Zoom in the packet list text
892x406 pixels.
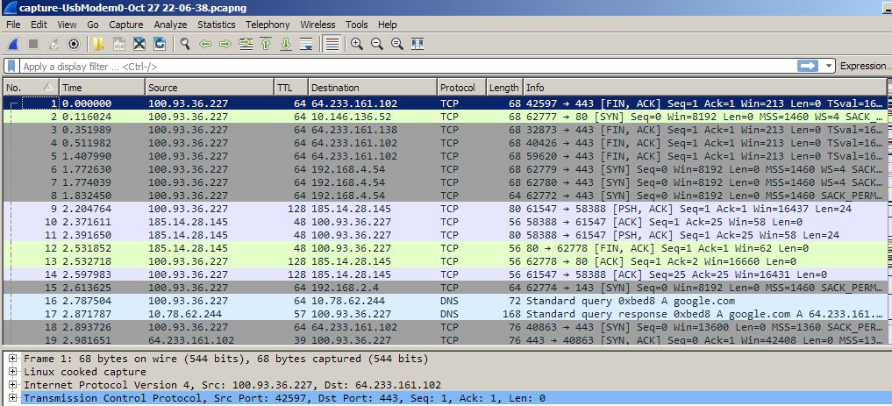(357, 43)
